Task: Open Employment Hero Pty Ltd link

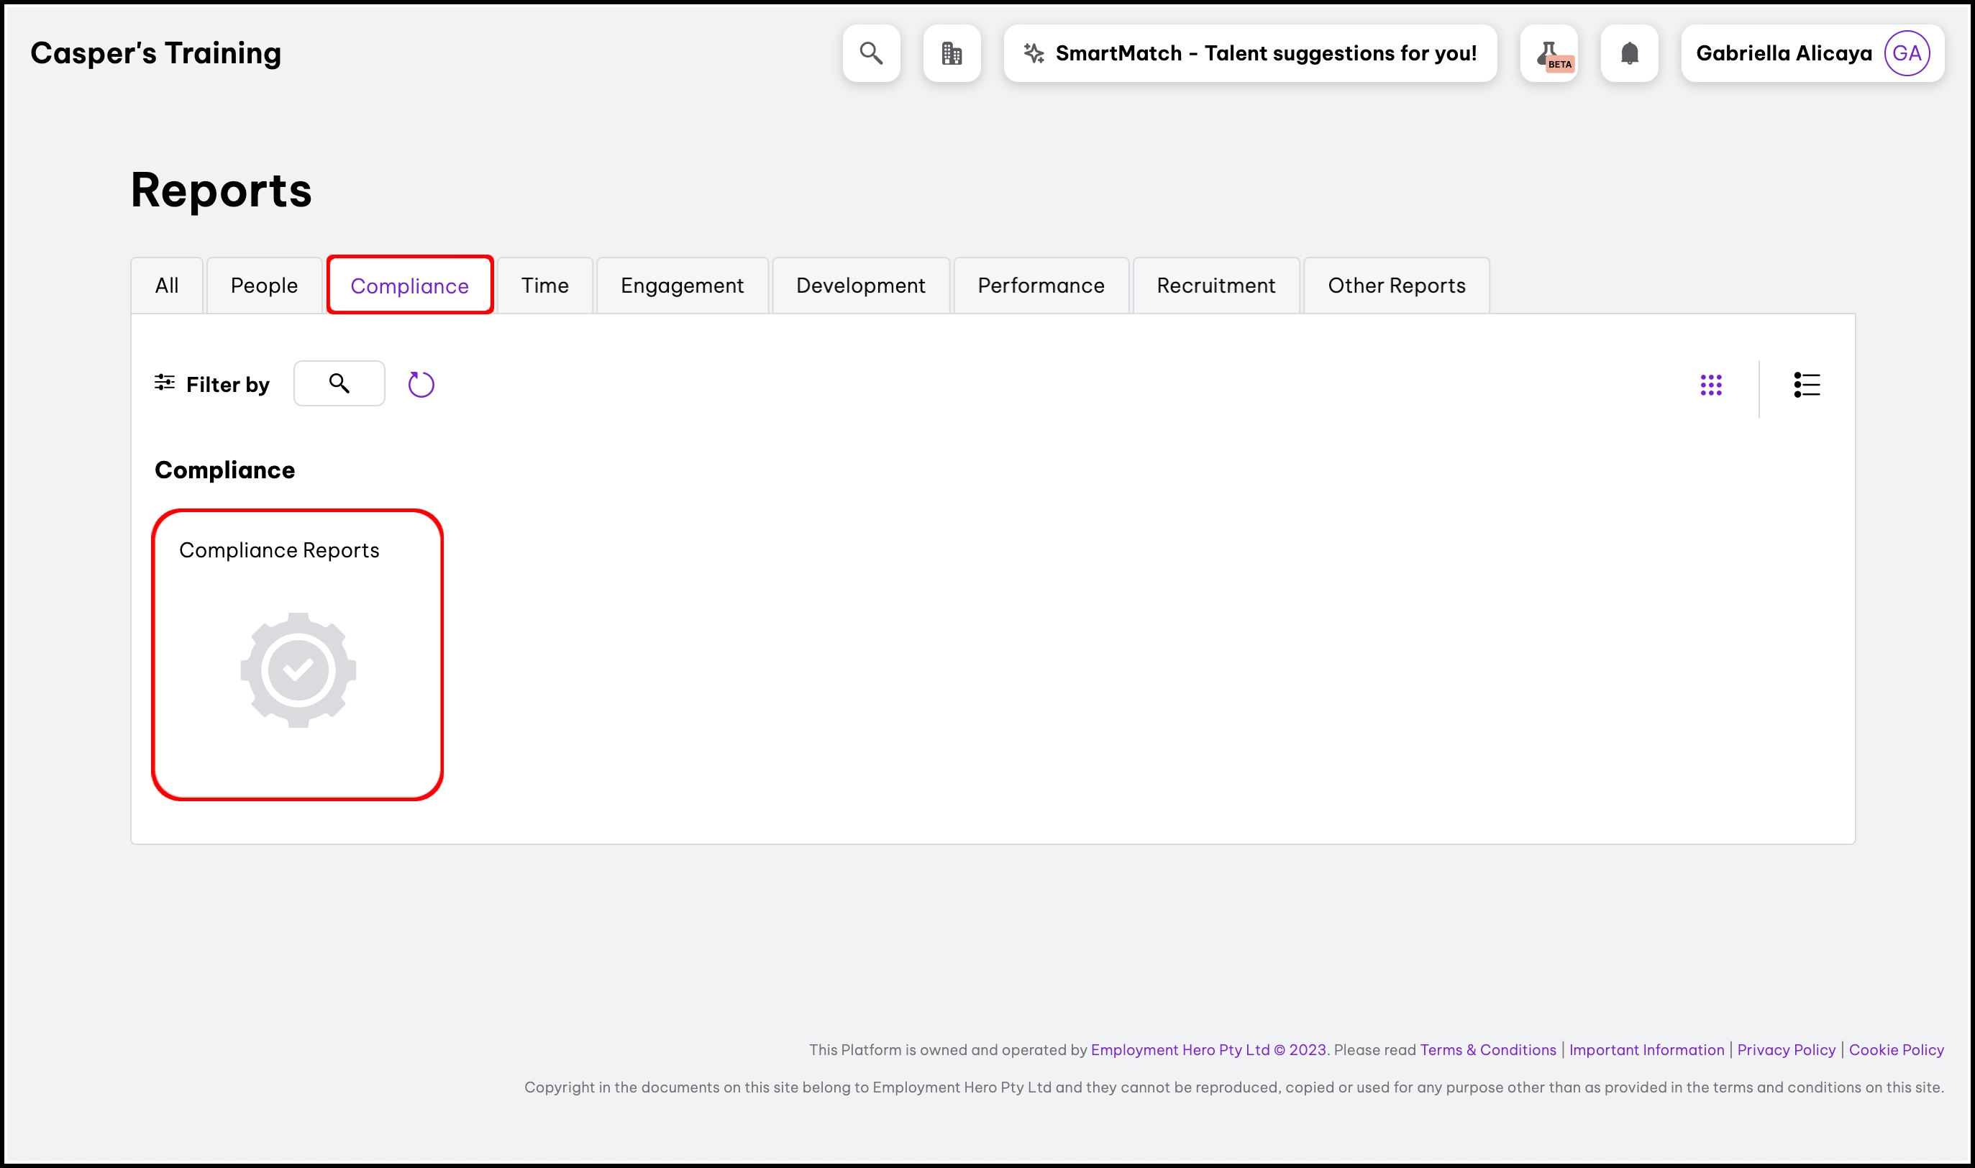Action: tap(1208, 1049)
